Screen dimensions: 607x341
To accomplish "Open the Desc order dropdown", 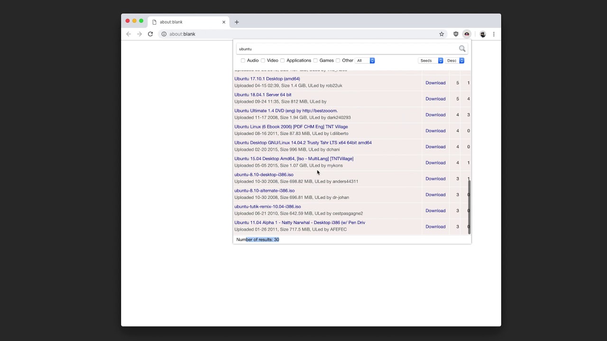I will click(455, 61).
